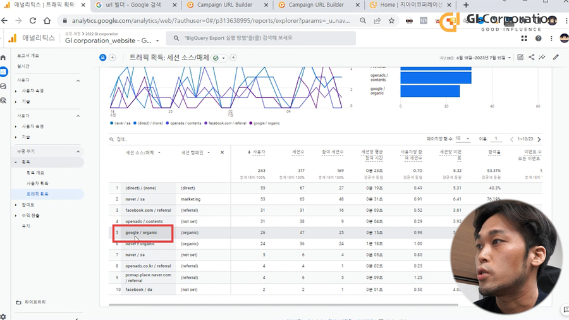
Task: Switch to url 빌더 Google search tab
Action: [x=133, y=5]
